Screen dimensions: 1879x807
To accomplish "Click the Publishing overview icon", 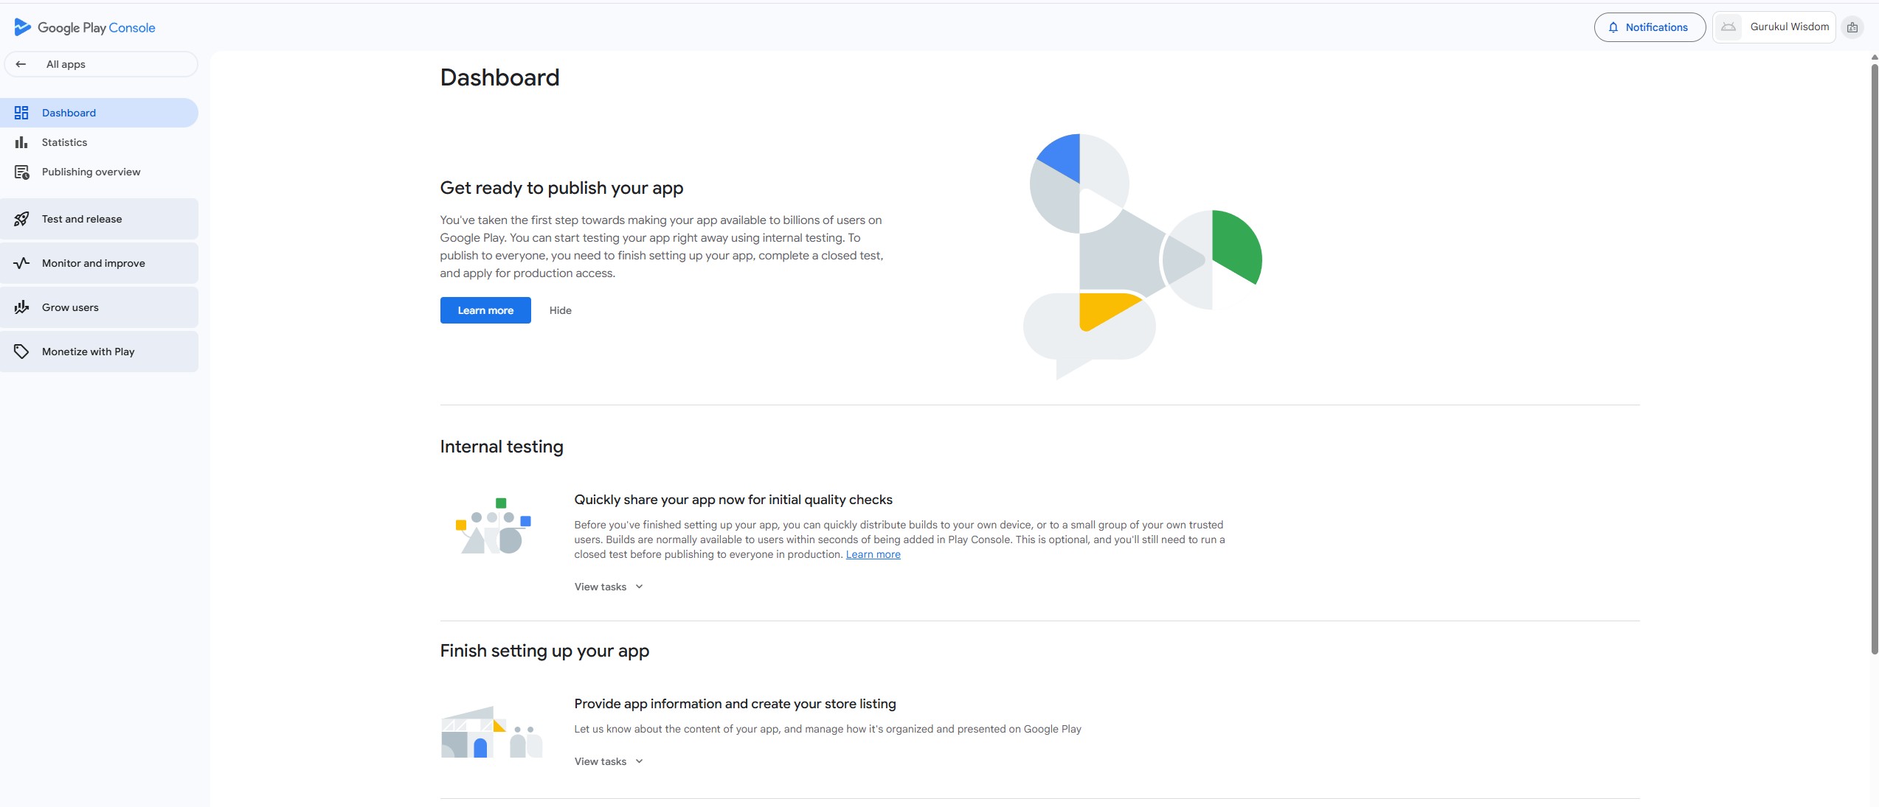I will click(x=21, y=172).
